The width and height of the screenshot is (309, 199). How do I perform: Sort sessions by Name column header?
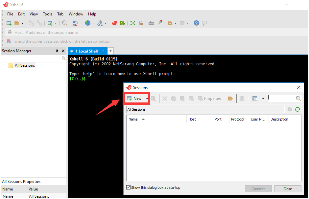156,119
